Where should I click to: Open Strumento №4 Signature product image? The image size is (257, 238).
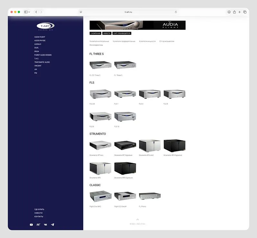coord(174,145)
